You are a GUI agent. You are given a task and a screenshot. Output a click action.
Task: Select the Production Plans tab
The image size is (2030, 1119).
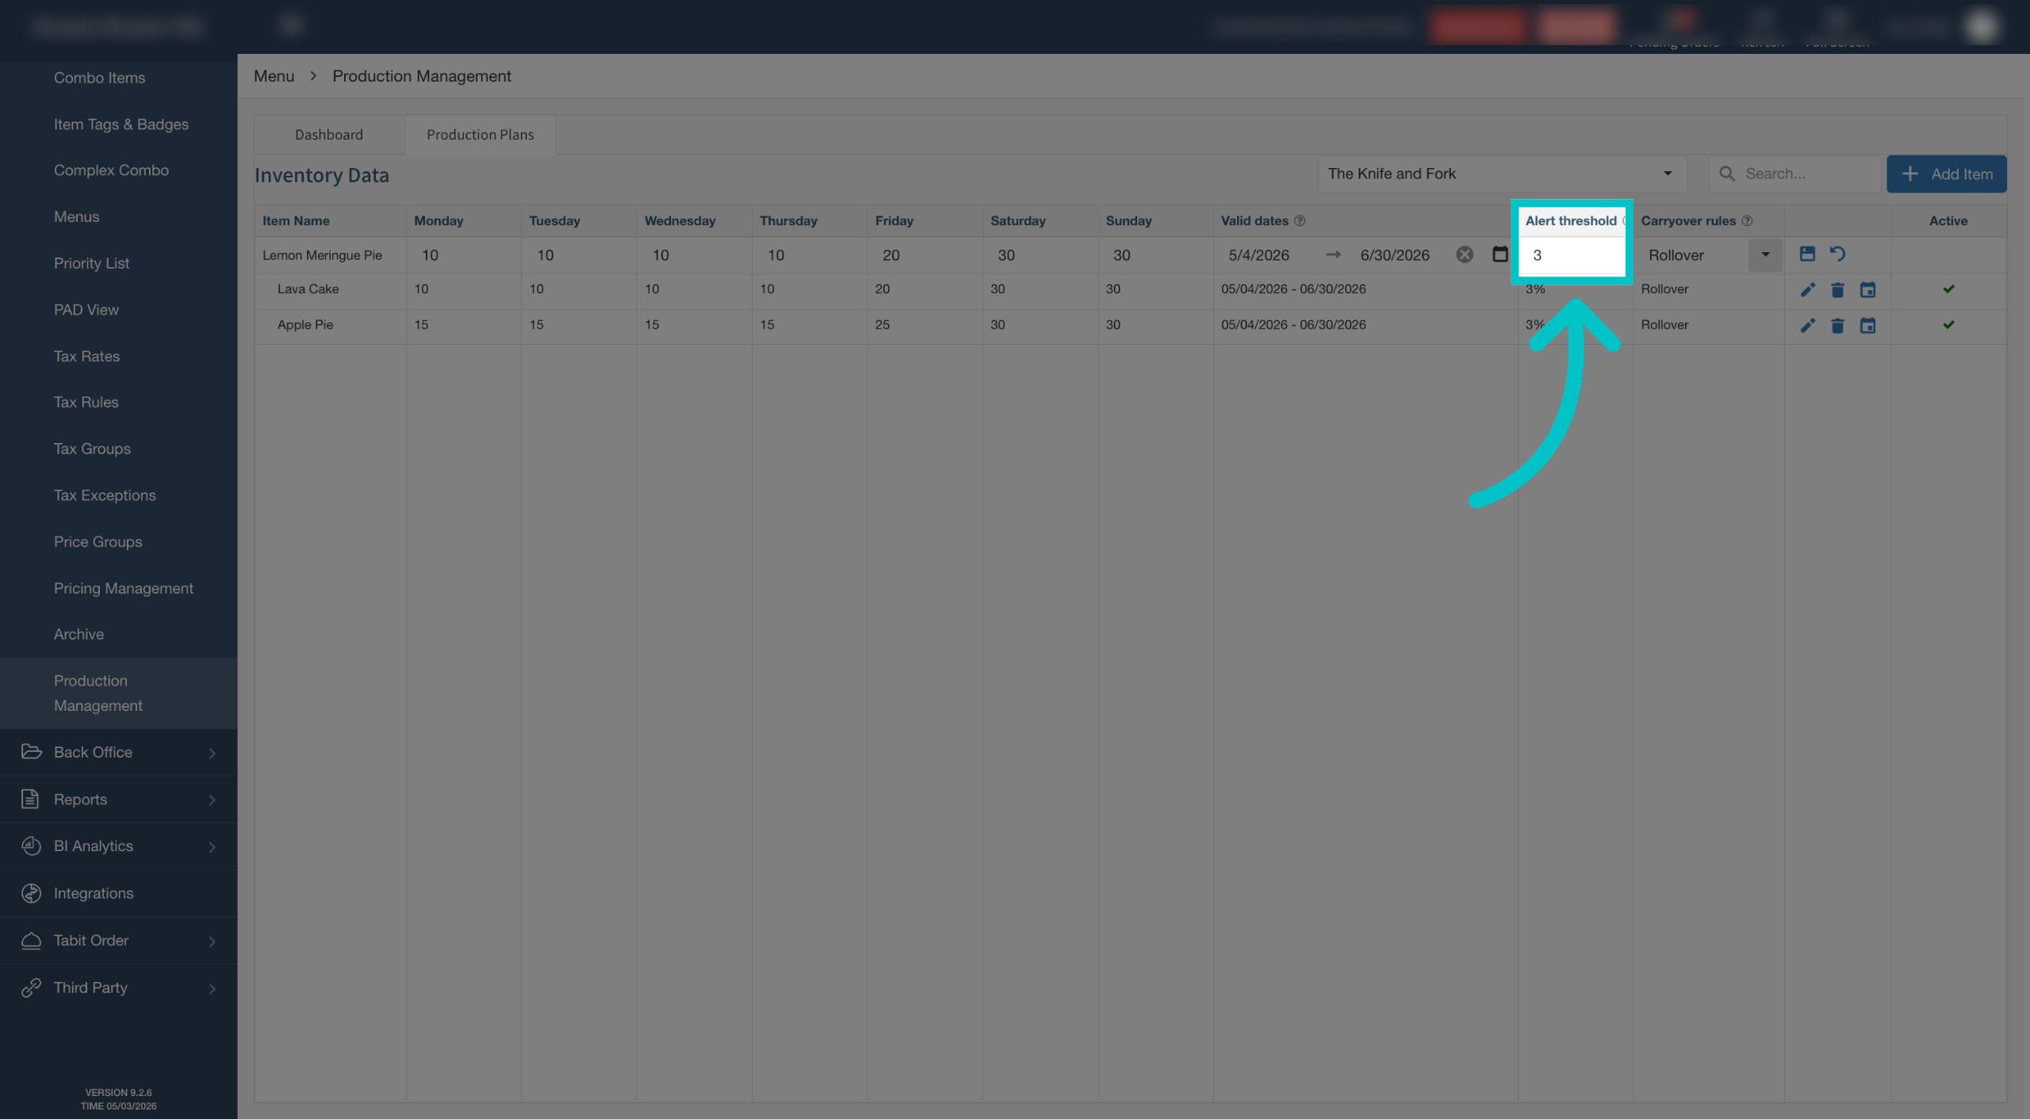(x=481, y=135)
